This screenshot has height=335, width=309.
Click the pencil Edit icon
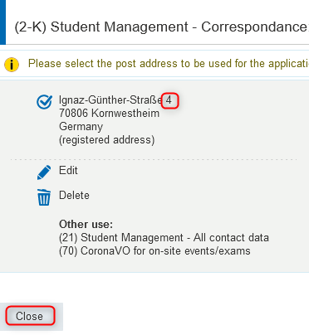44,172
